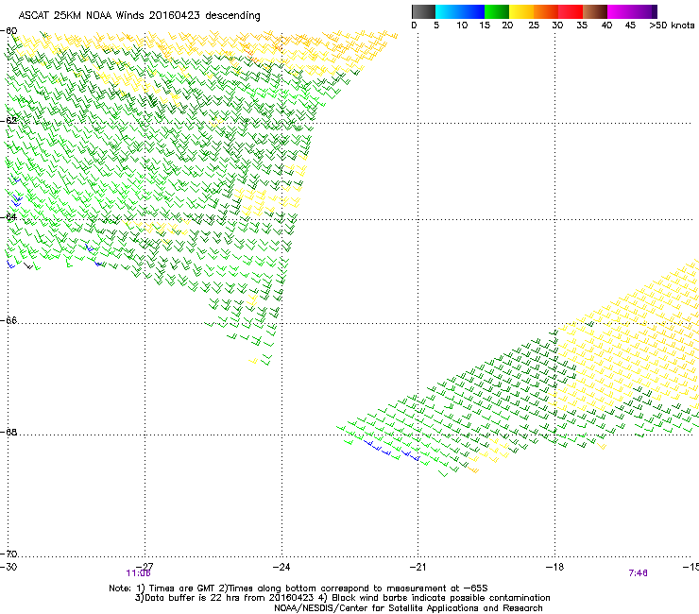Image resolution: width=699 pixels, height=614 pixels.
Task: Click the purple 7:46 swath time label
Action: [638, 573]
